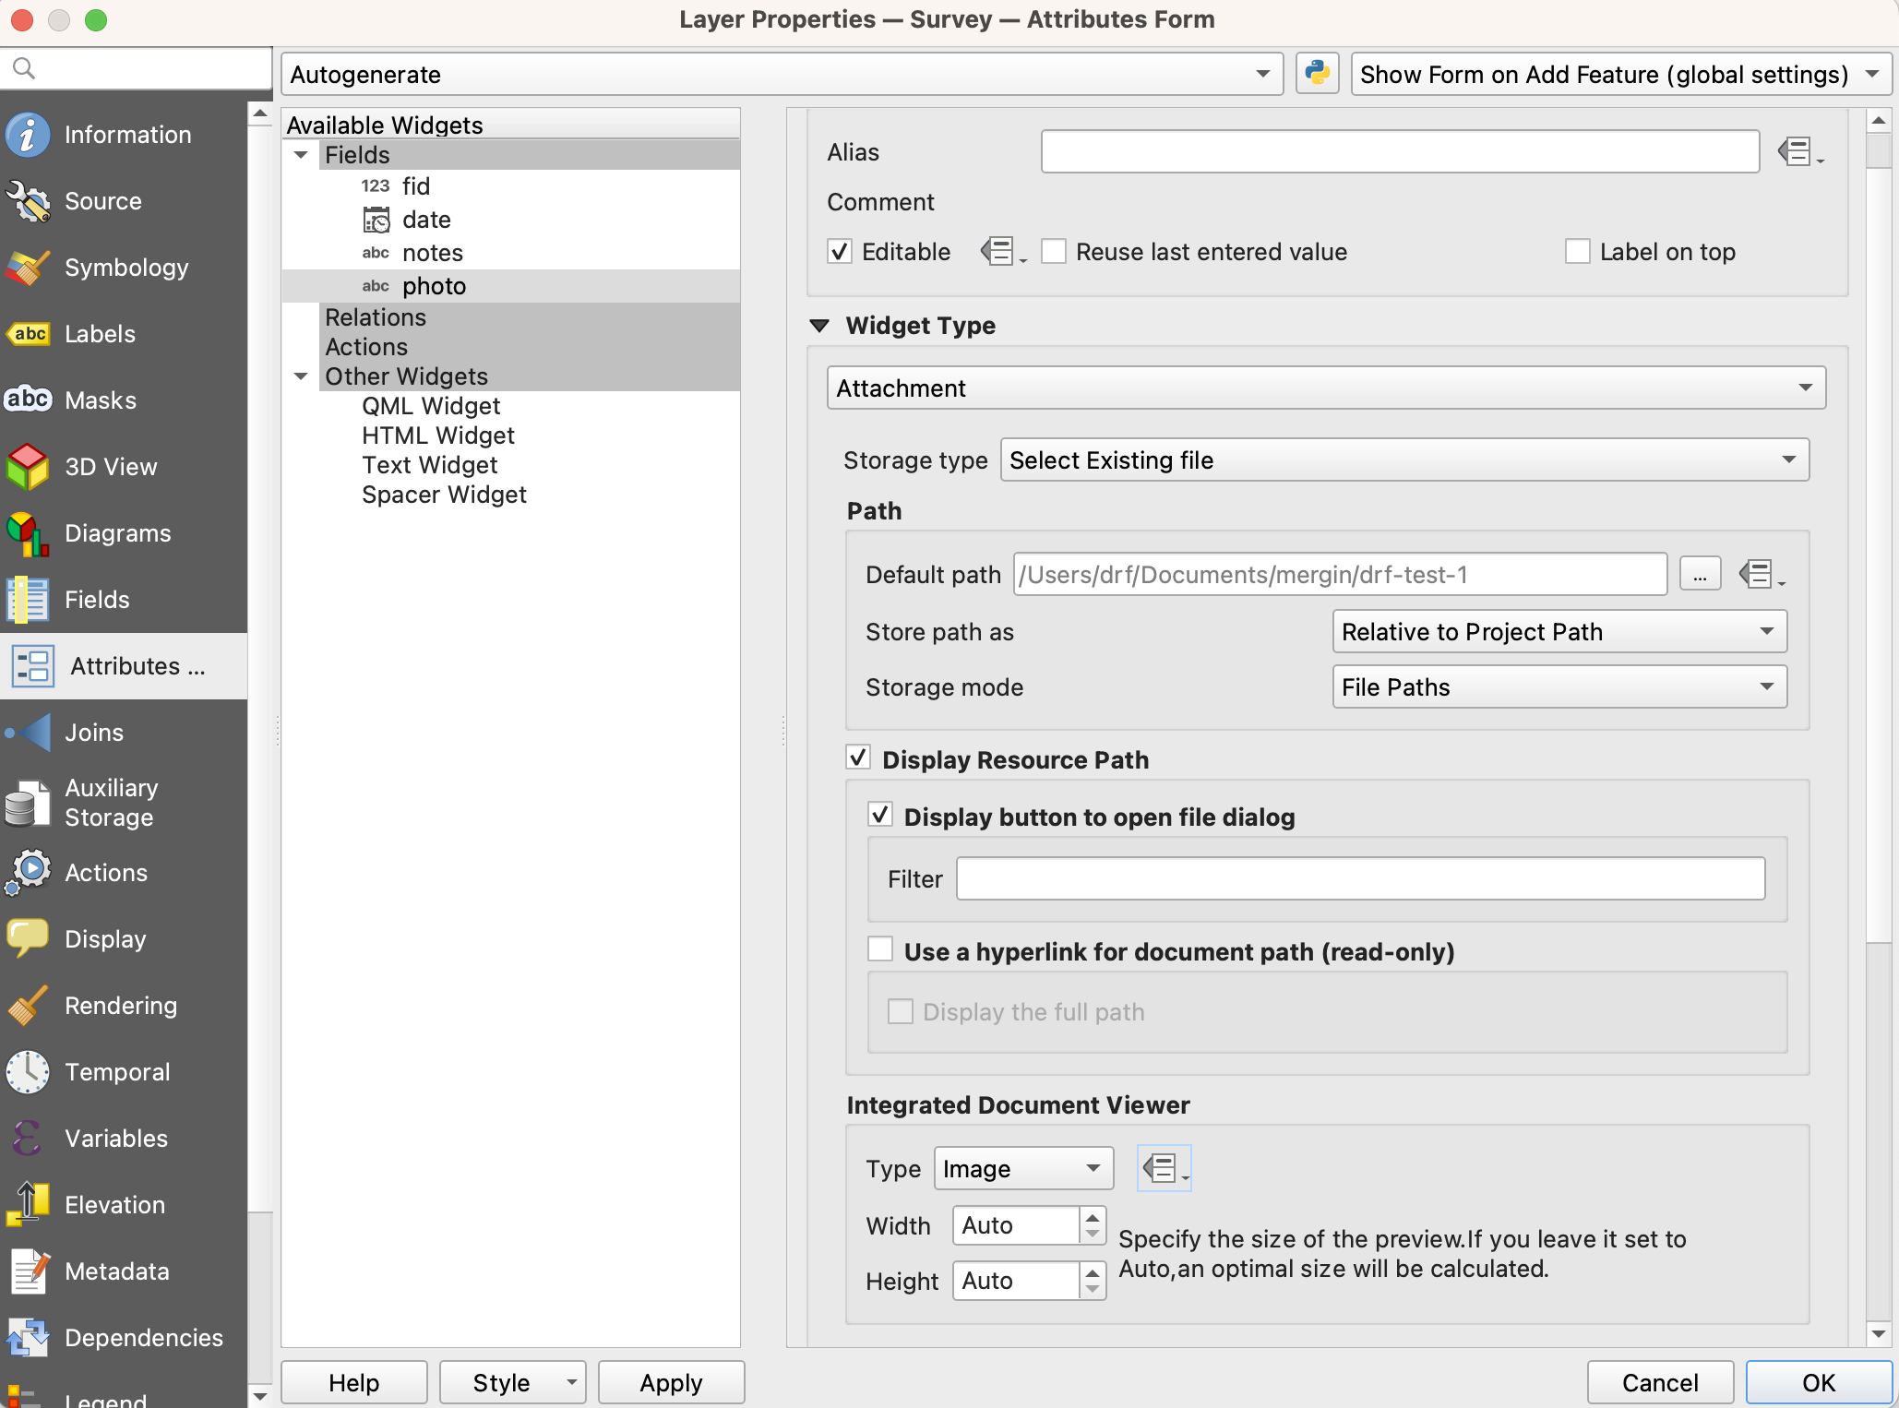Open the Masks icon

click(x=28, y=400)
